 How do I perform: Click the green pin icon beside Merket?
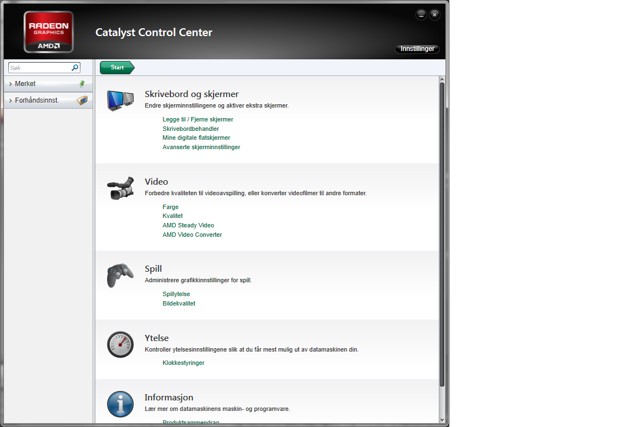coord(82,84)
